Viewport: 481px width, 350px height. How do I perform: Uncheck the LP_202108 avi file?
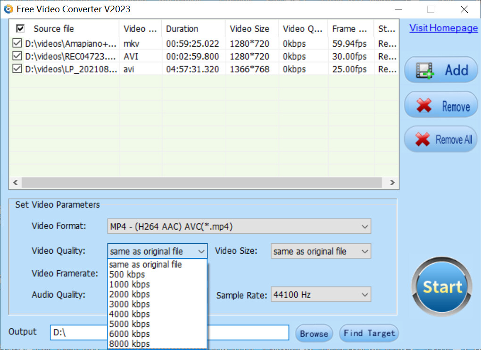click(x=16, y=67)
